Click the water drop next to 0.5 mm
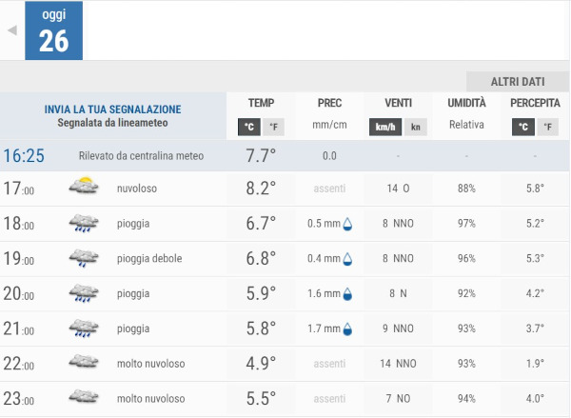This screenshot has width=571, height=418. pos(347,225)
